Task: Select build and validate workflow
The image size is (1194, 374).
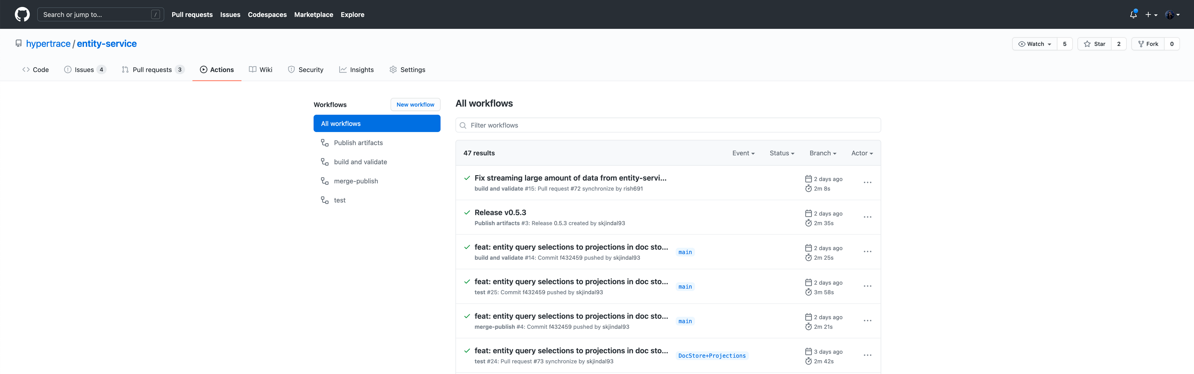Action: point(377,162)
